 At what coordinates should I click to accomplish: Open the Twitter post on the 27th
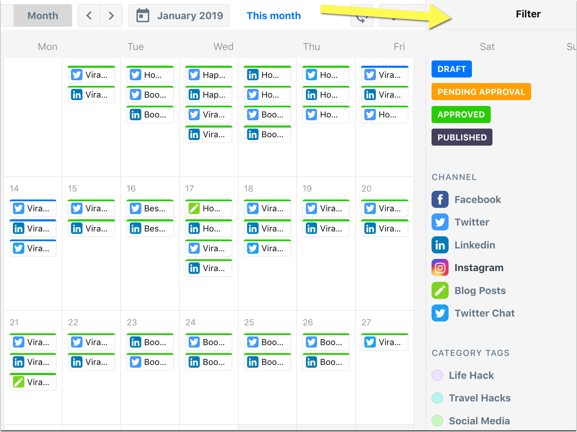coord(385,342)
